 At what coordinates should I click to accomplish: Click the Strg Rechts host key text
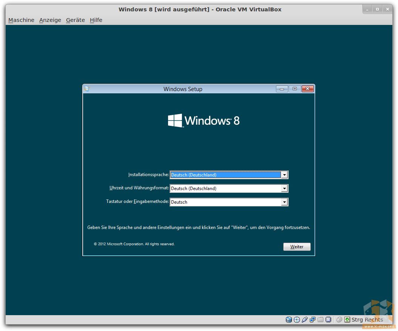tap(367, 320)
